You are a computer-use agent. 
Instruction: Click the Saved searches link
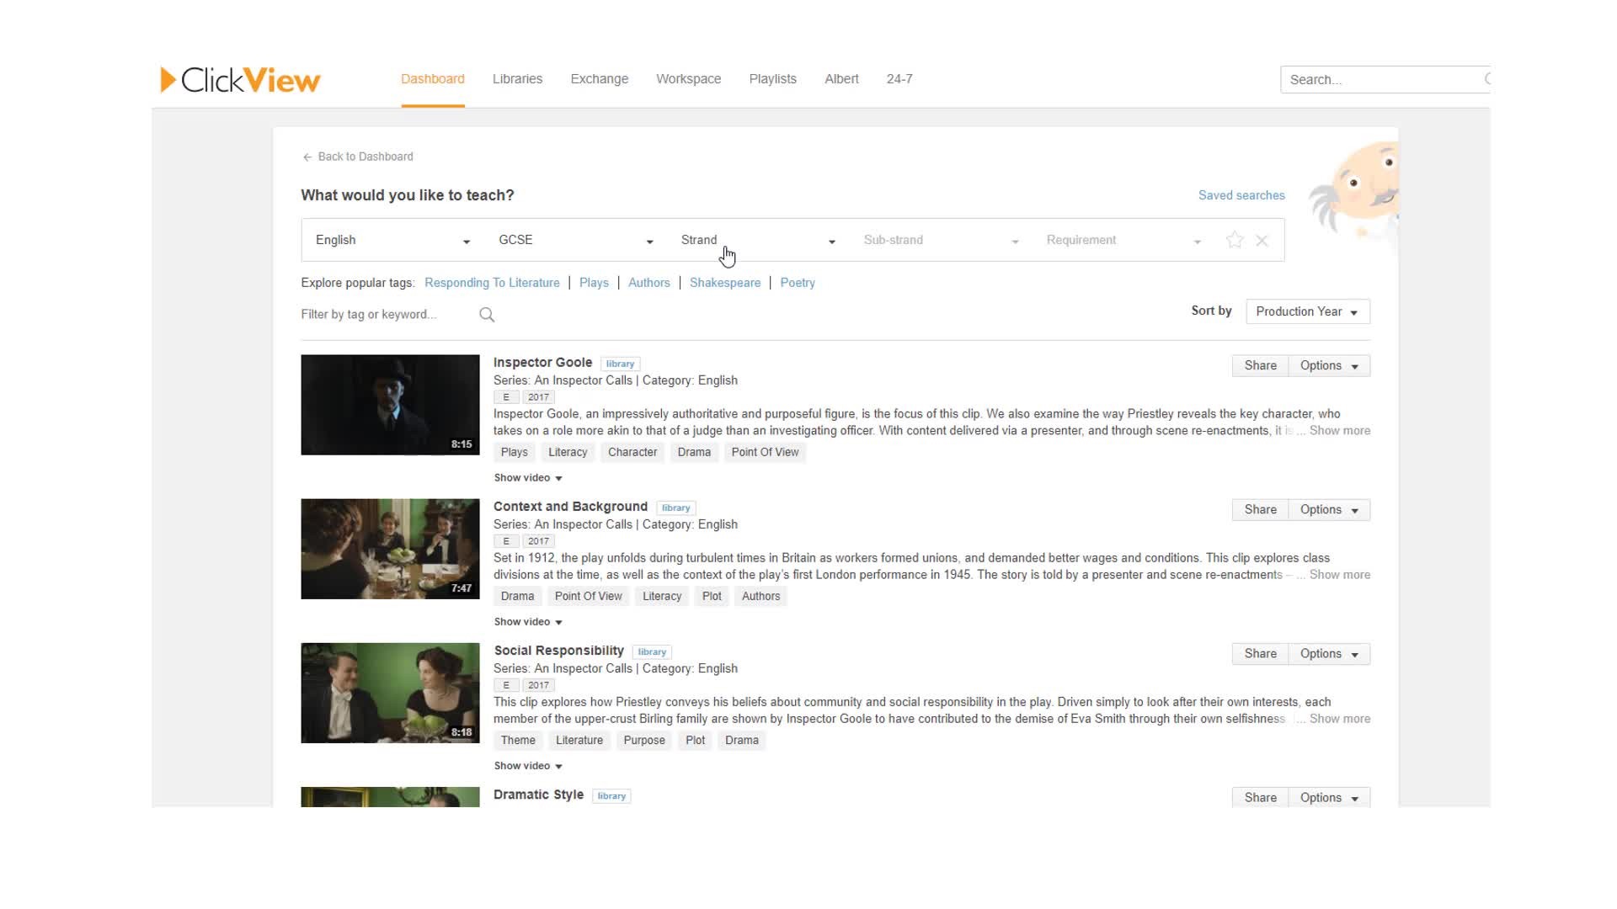(1241, 195)
